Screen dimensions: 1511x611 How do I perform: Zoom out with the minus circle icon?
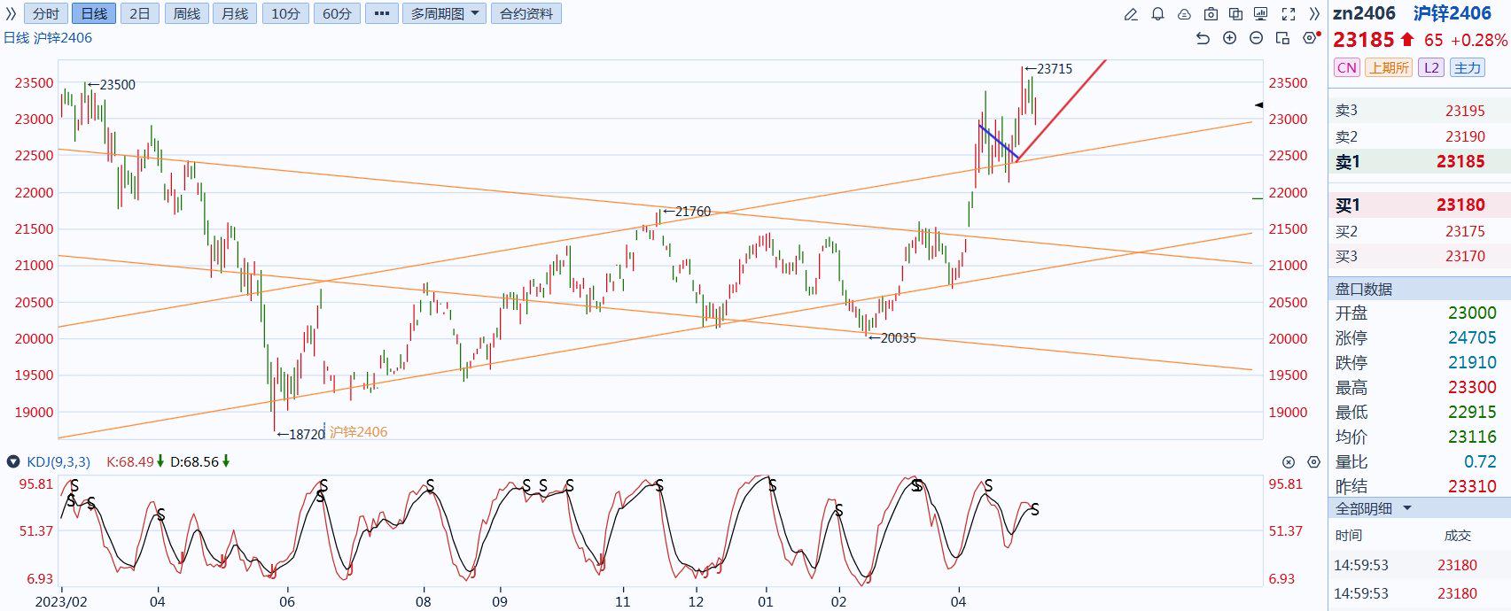[1256, 38]
